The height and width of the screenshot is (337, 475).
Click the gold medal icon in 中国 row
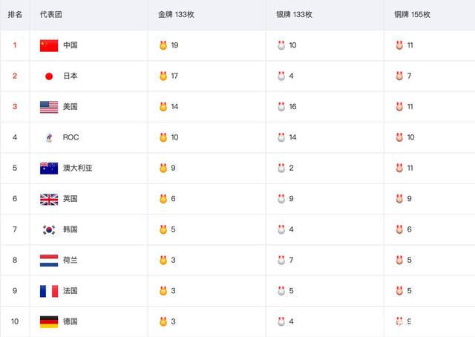click(x=163, y=45)
